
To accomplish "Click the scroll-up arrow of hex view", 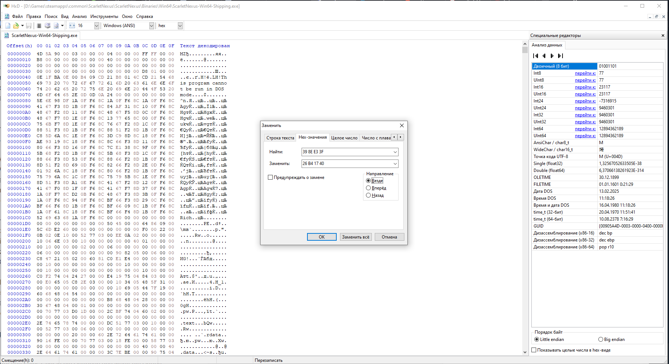I will coord(525,44).
